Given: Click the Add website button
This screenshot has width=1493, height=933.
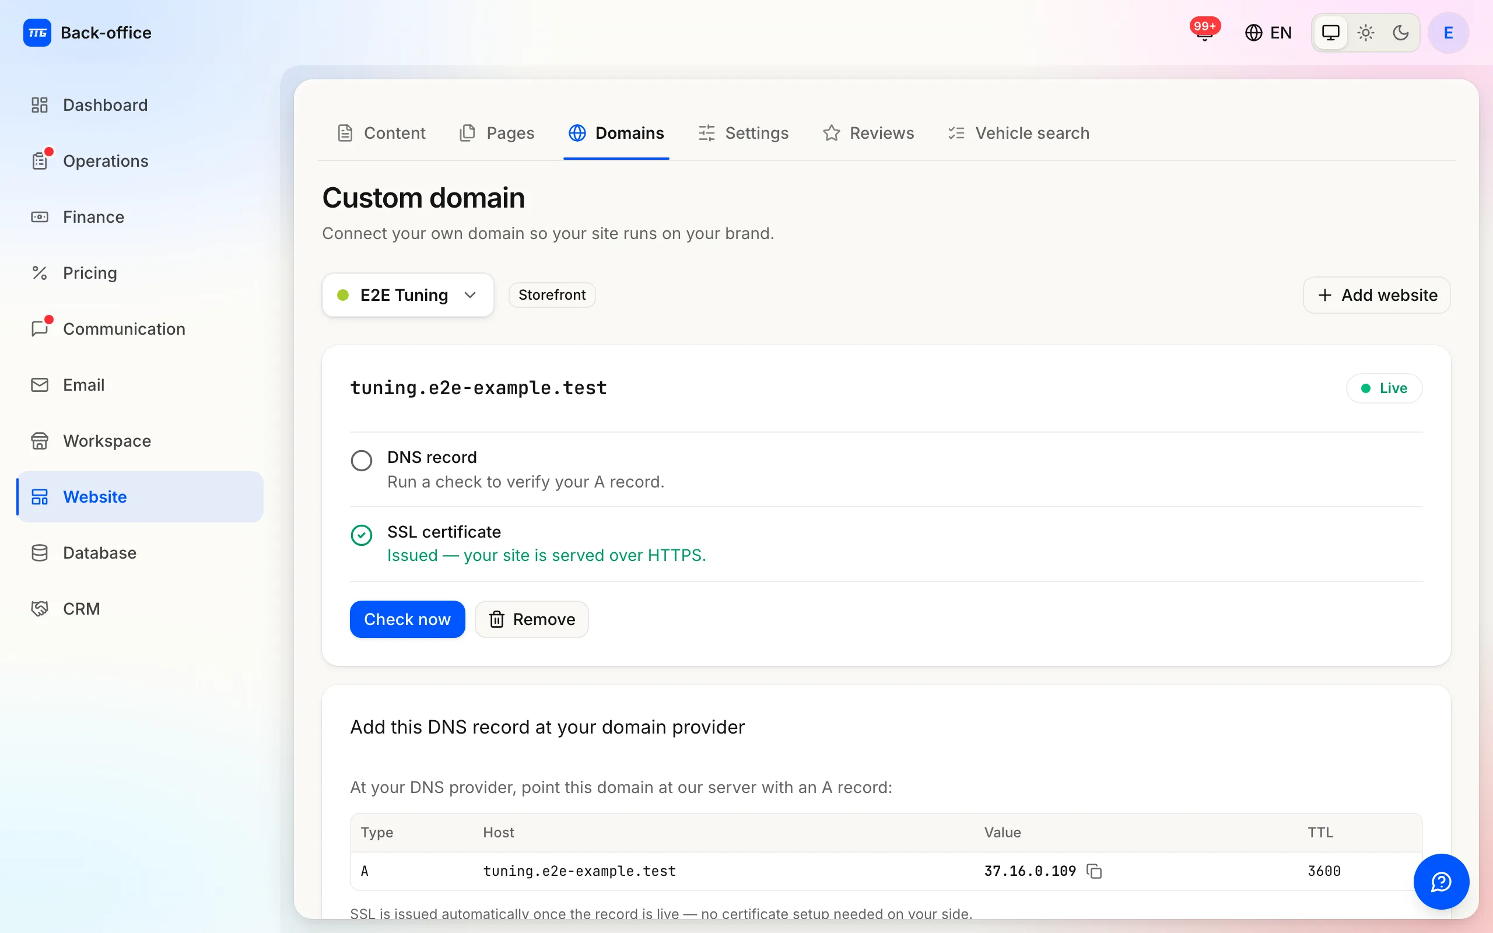Looking at the screenshot, I should click(1376, 295).
